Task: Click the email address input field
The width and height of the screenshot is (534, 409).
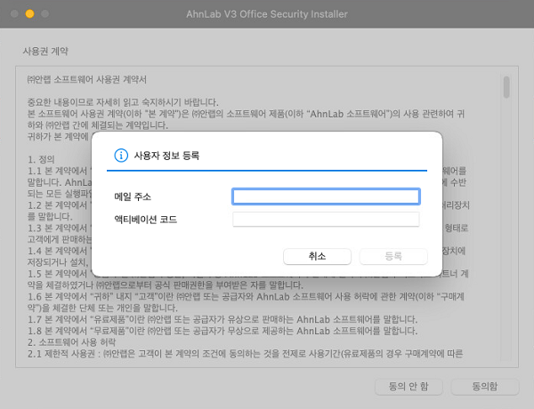Action: click(326, 196)
